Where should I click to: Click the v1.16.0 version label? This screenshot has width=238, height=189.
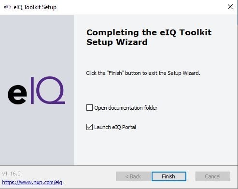point(11,174)
